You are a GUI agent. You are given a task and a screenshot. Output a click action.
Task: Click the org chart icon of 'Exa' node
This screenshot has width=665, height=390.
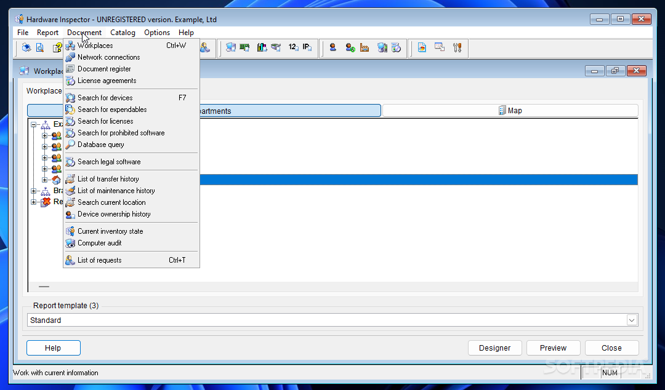(46, 125)
